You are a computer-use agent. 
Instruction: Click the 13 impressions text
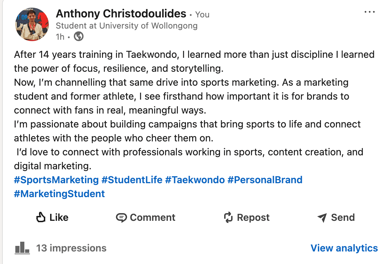coord(71,248)
